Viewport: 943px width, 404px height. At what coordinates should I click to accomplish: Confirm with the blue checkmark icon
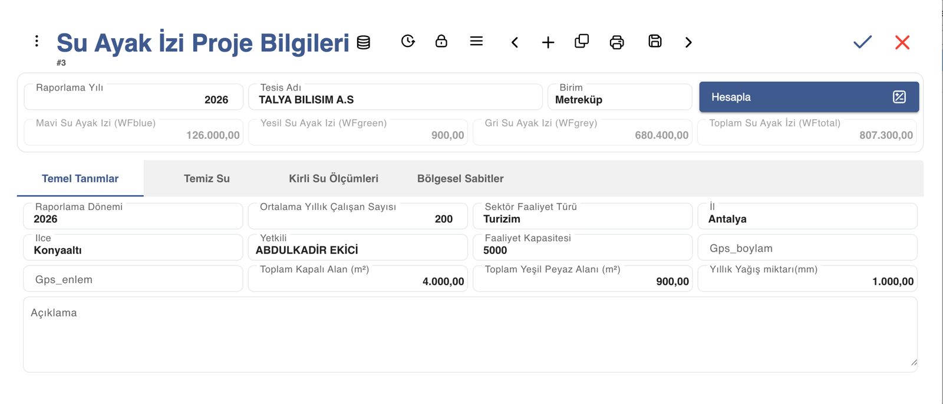(x=862, y=42)
